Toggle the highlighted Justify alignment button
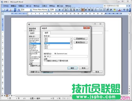The image size is (132, 101). point(83,10)
